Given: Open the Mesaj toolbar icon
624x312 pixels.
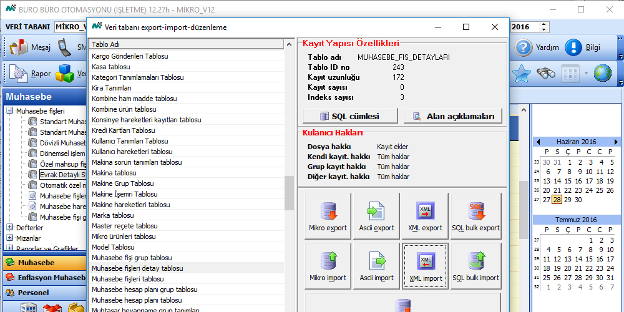Looking at the screenshot, I should pyautogui.click(x=30, y=47).
